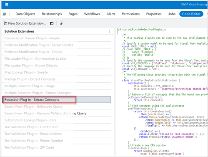Image resolution: width=208 pixels, height=157 pixels.
Task: Select Text Validation Plug-in - Email Address
Action: tap(57, 134)
